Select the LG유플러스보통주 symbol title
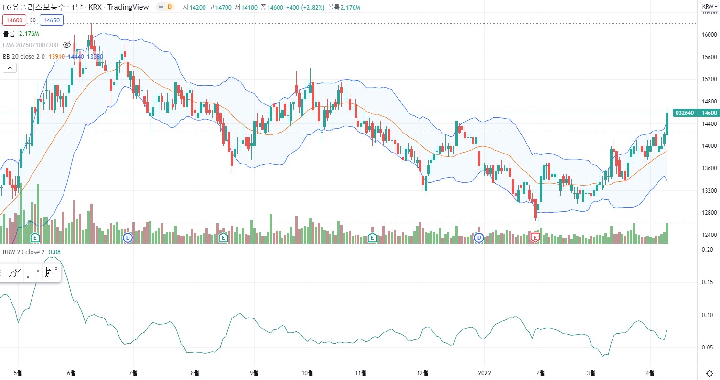Viewport: 720px width, 380px height. pos(34,7)
